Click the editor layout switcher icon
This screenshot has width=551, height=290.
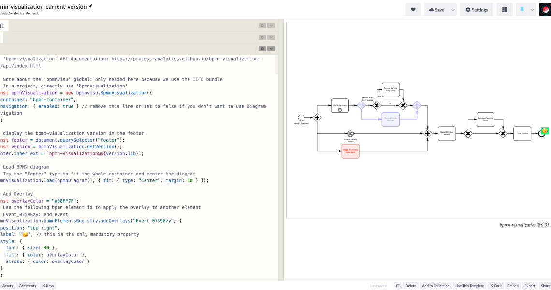coord(504,9)
